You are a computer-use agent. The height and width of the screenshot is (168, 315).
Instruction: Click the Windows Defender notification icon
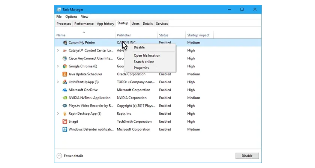[65, 129]
